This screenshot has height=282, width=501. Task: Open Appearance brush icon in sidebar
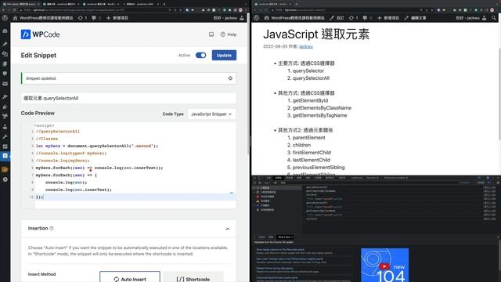click(5, 96)
